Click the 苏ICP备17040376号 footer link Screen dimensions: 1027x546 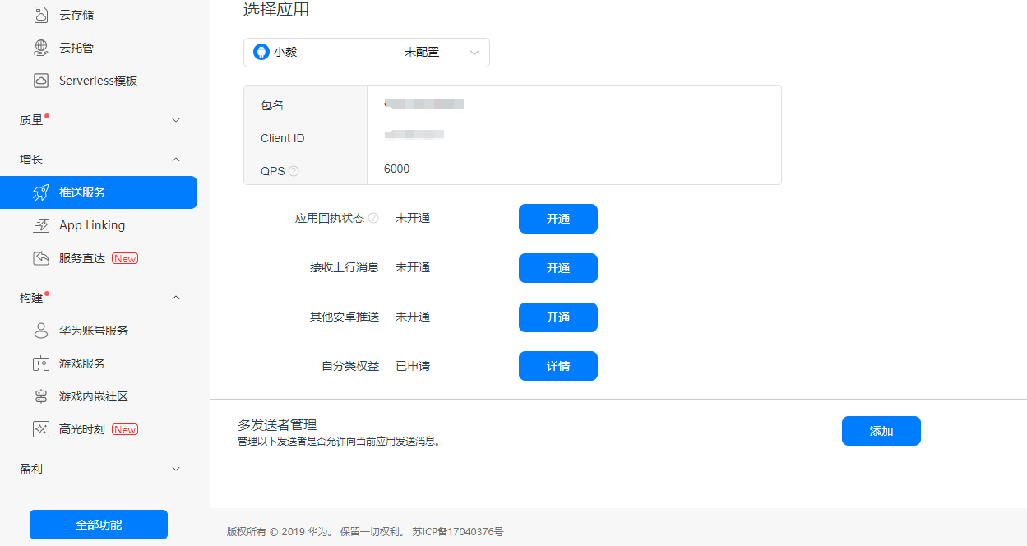pos(458,532)
